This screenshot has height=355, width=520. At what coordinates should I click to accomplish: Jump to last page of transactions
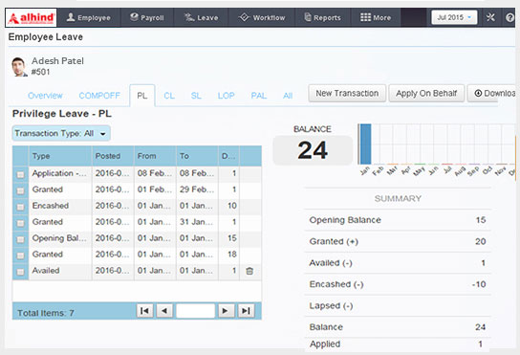(246, 311)
